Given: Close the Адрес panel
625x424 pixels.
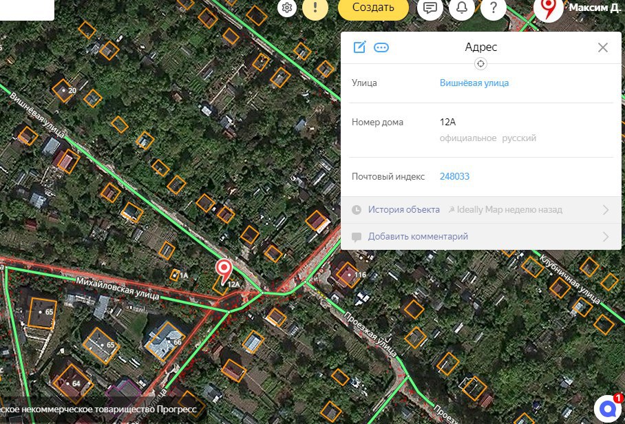Looking at the screenshot, I should (x=603, y=47).
